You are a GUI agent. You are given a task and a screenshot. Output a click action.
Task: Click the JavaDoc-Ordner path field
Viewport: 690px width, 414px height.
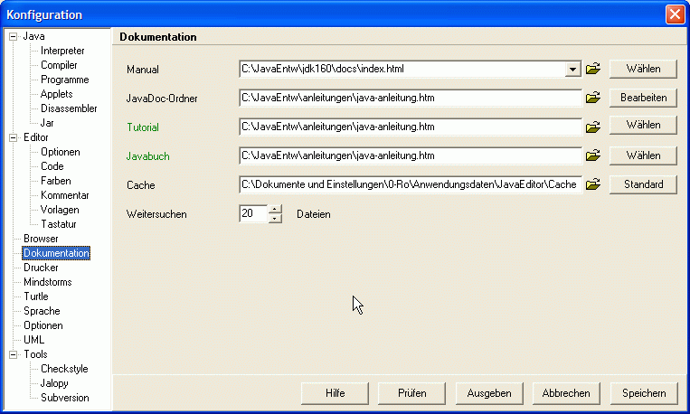411,99
